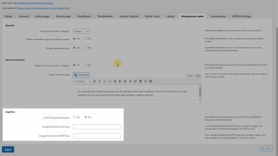Click the Clear cache button
The width and height of the screenshot is (278, 156).
(265, 149)
